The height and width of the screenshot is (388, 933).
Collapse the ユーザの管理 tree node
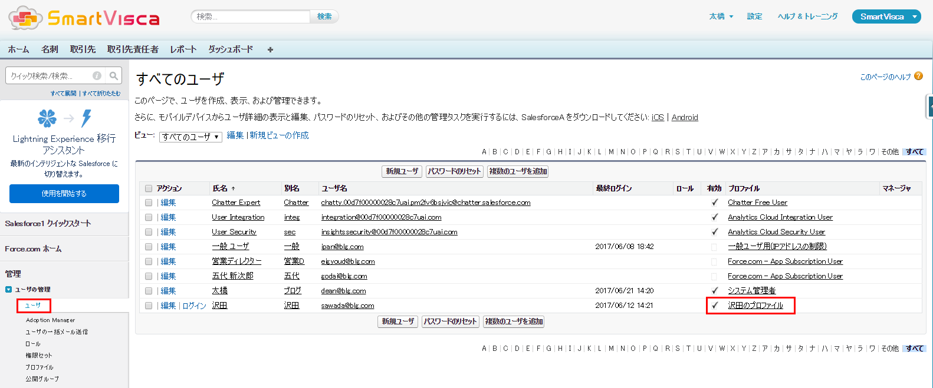coord(8,289)
